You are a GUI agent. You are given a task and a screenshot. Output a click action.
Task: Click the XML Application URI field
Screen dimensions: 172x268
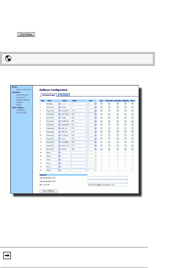pos(108,178)
